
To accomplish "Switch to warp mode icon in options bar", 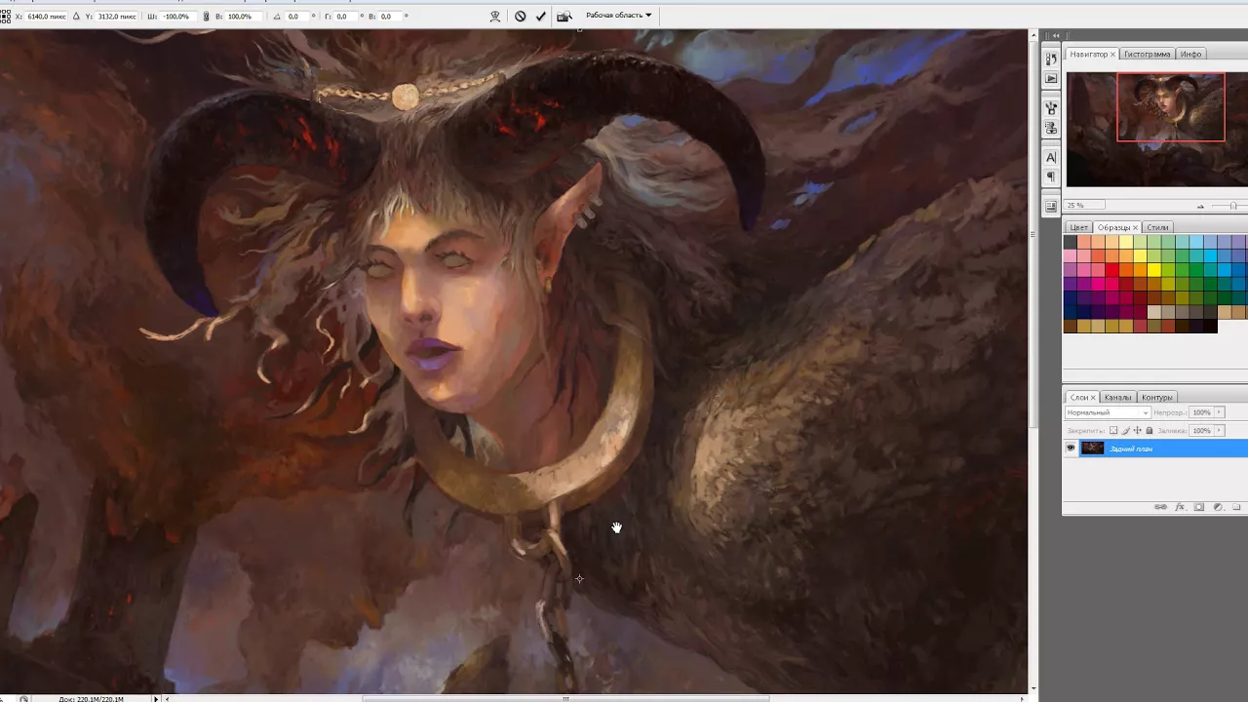I will tap(495, 17).
